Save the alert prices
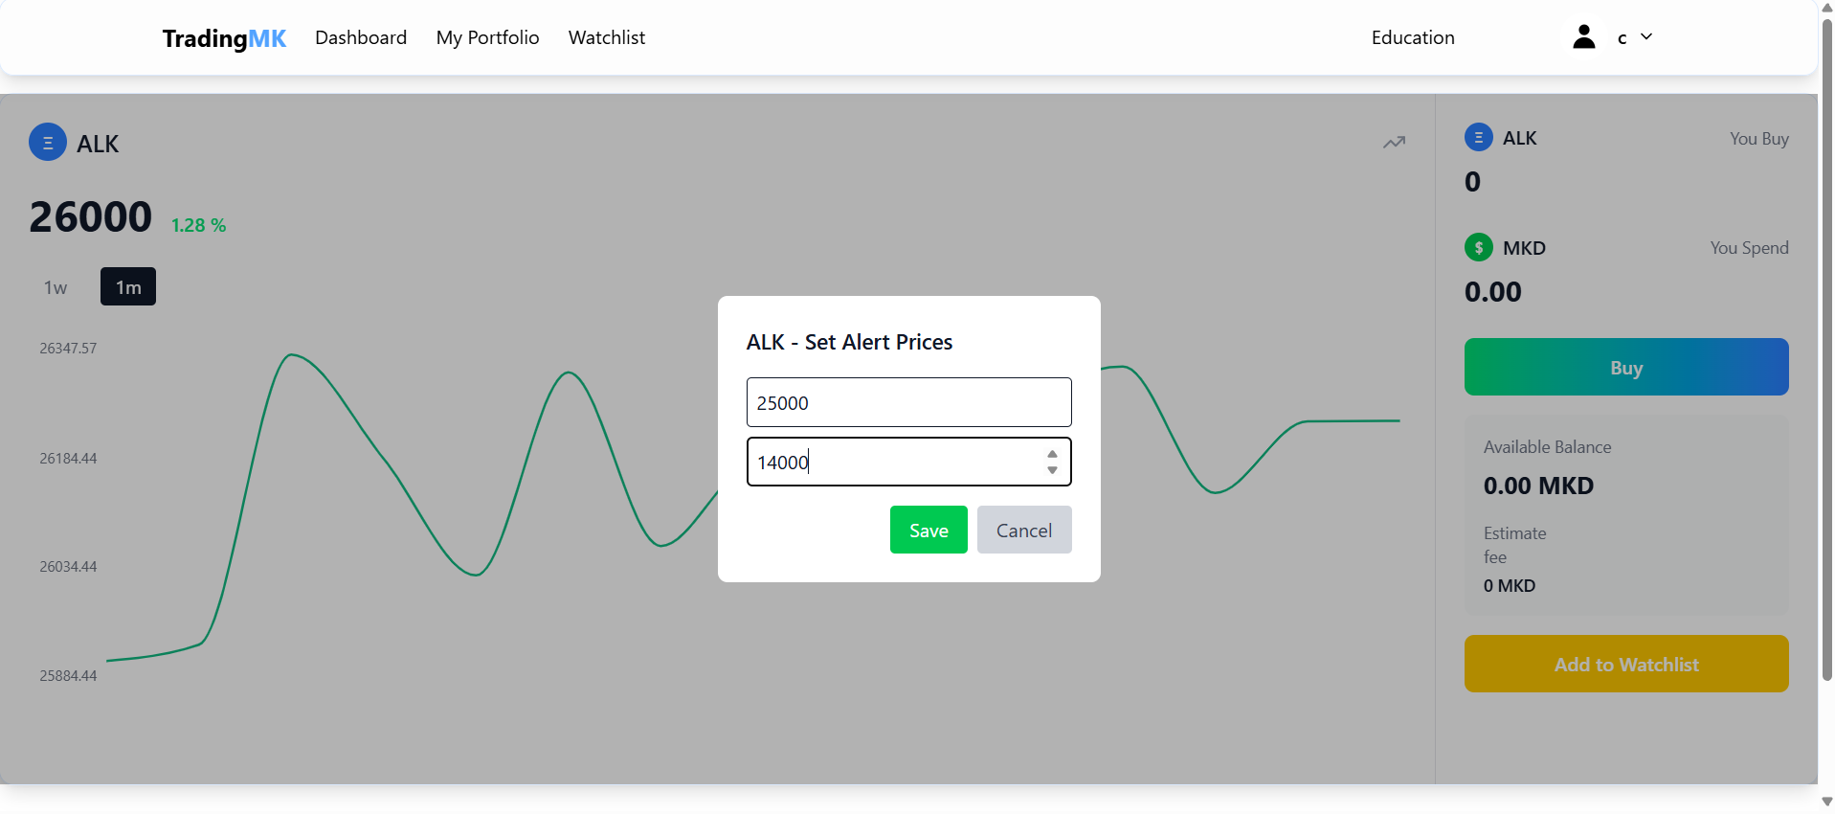 tap(928, 531)
